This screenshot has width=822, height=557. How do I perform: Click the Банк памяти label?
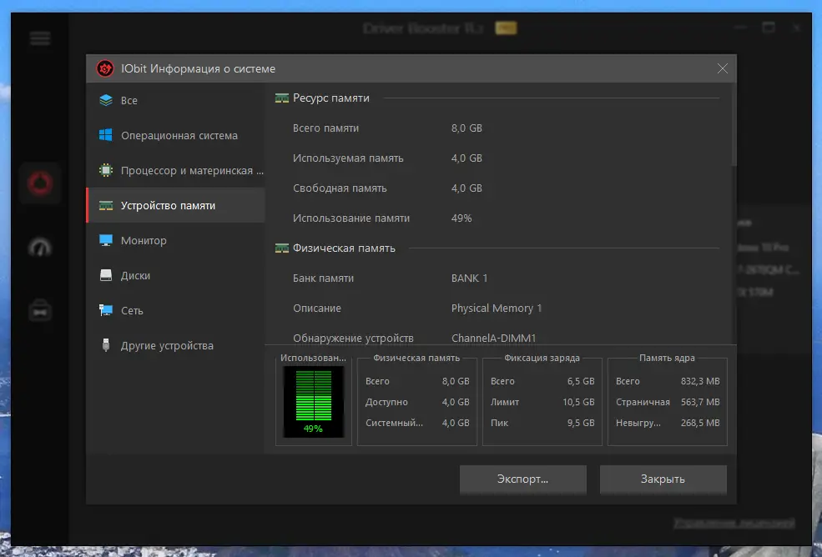323,278
